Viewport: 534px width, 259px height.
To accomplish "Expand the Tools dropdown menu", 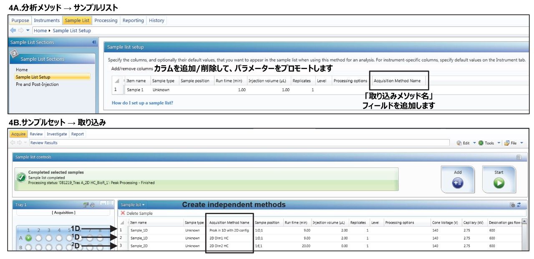I will (x=489, y=143).
